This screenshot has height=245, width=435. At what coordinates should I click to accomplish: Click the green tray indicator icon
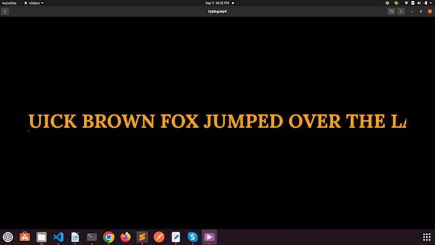point(396,3)
